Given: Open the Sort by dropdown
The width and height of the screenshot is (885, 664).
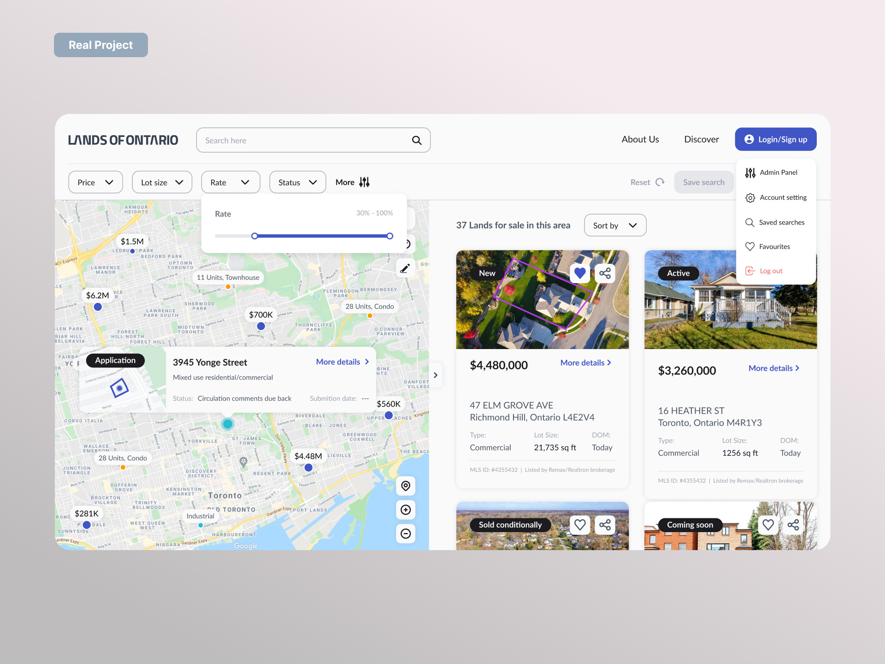Looking at the screenshot, I should click(615, 225).
